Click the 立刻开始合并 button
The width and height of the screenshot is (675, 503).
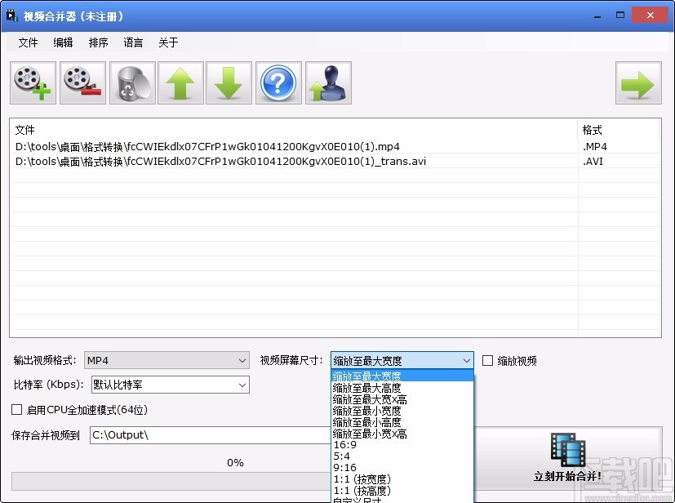click(x=567, y=454)
